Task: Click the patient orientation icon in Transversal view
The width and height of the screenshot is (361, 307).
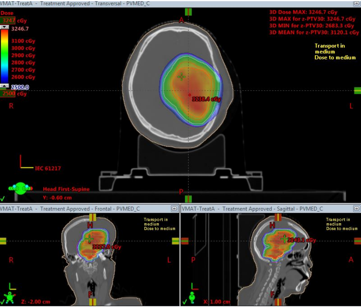Action: click(21, 188)
